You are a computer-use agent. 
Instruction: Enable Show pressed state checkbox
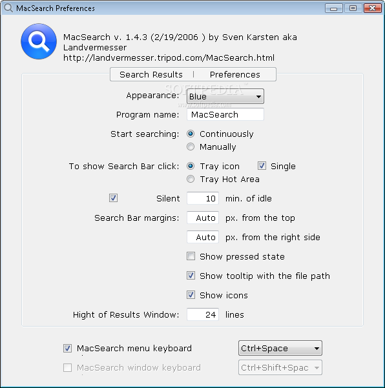coord(191,256)
